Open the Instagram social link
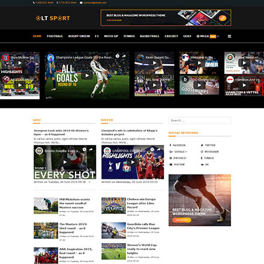The height and width of the screenshot is (264, 264). 209,152
